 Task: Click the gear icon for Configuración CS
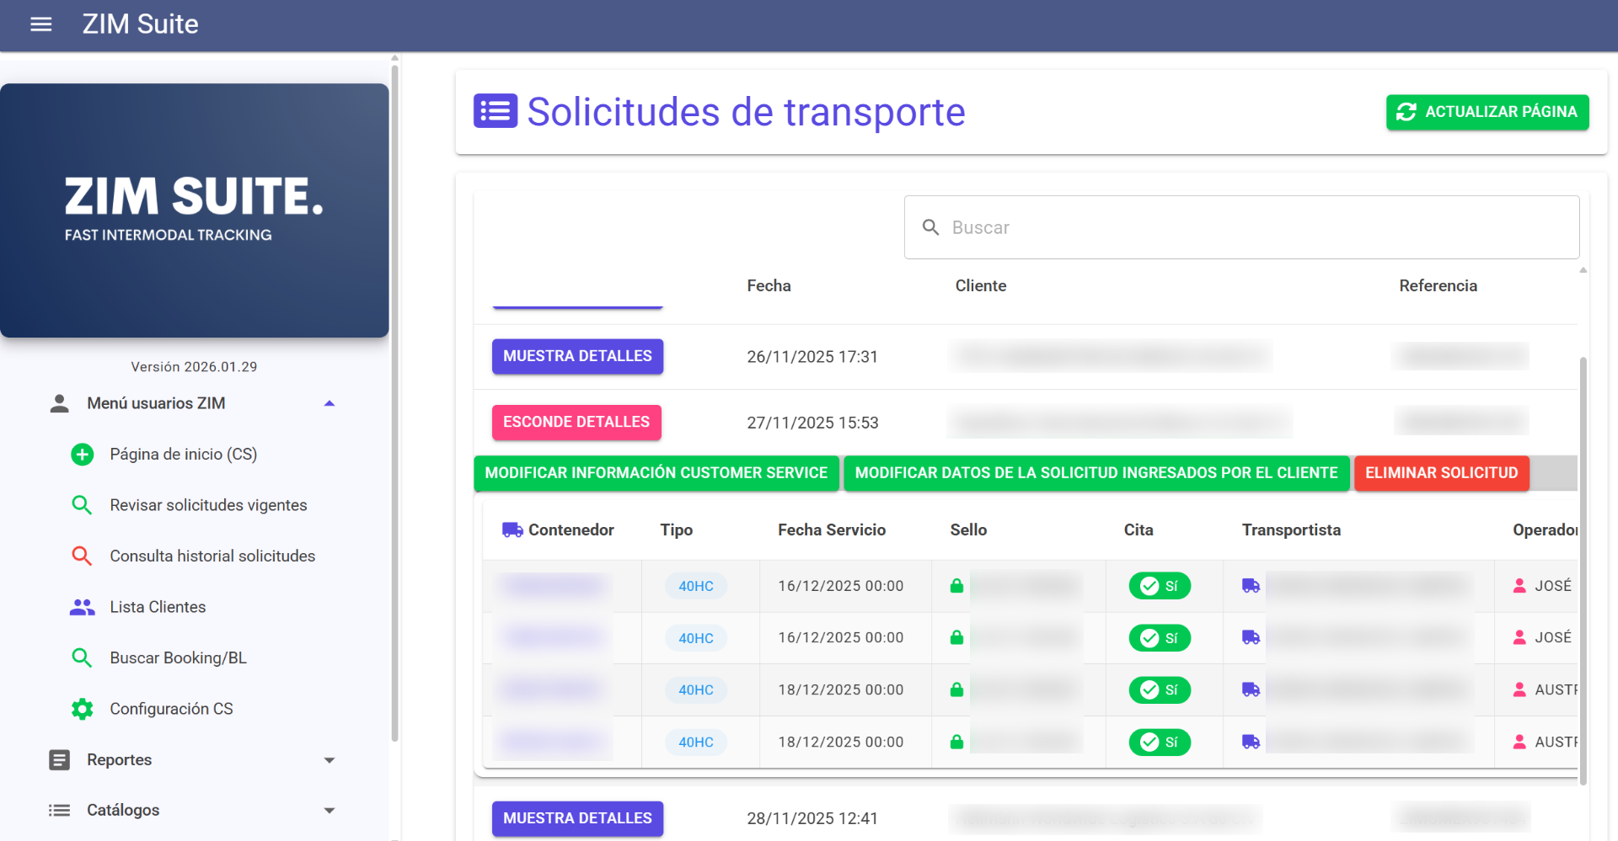tap(82, 709)
